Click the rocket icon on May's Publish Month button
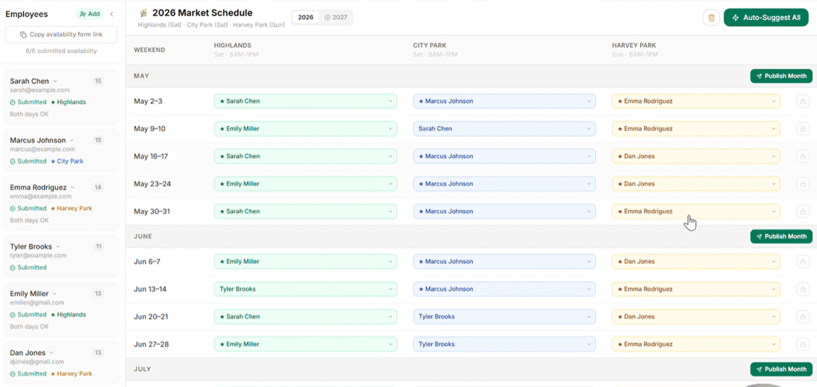Screen dimensions: 817x387 pyautogui.click(x=760, y=76)
